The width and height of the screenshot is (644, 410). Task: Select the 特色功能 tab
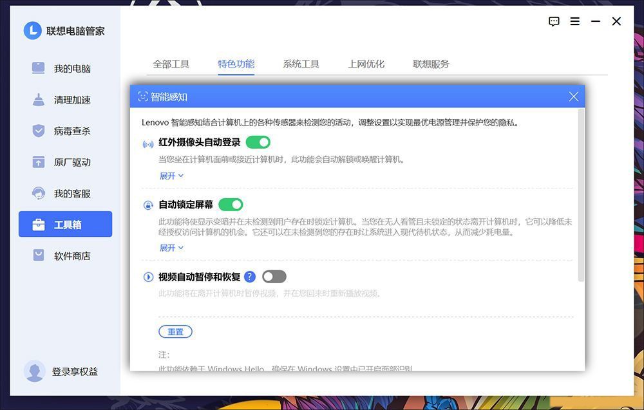pyautogui.click(x=236, y=64)
